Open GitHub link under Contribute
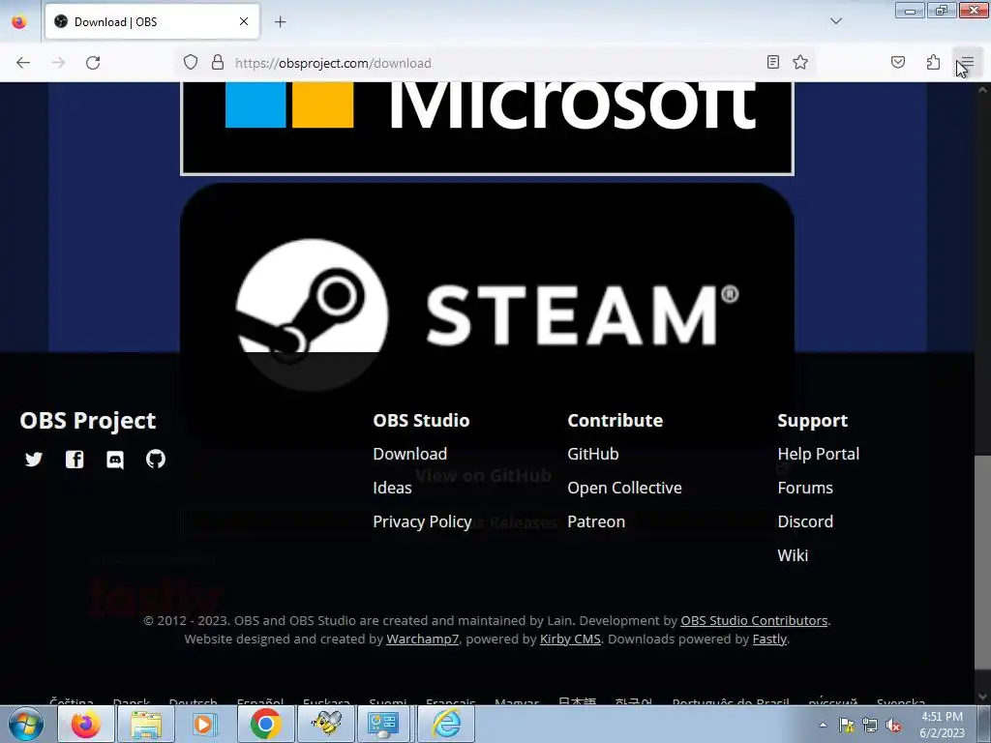Viewport: 991px width, 743px height. tap(593, 454)
